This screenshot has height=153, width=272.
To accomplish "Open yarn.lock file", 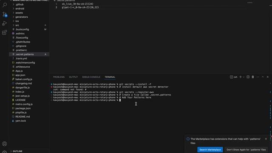I will pyautogui.click(x=29, y=121).
